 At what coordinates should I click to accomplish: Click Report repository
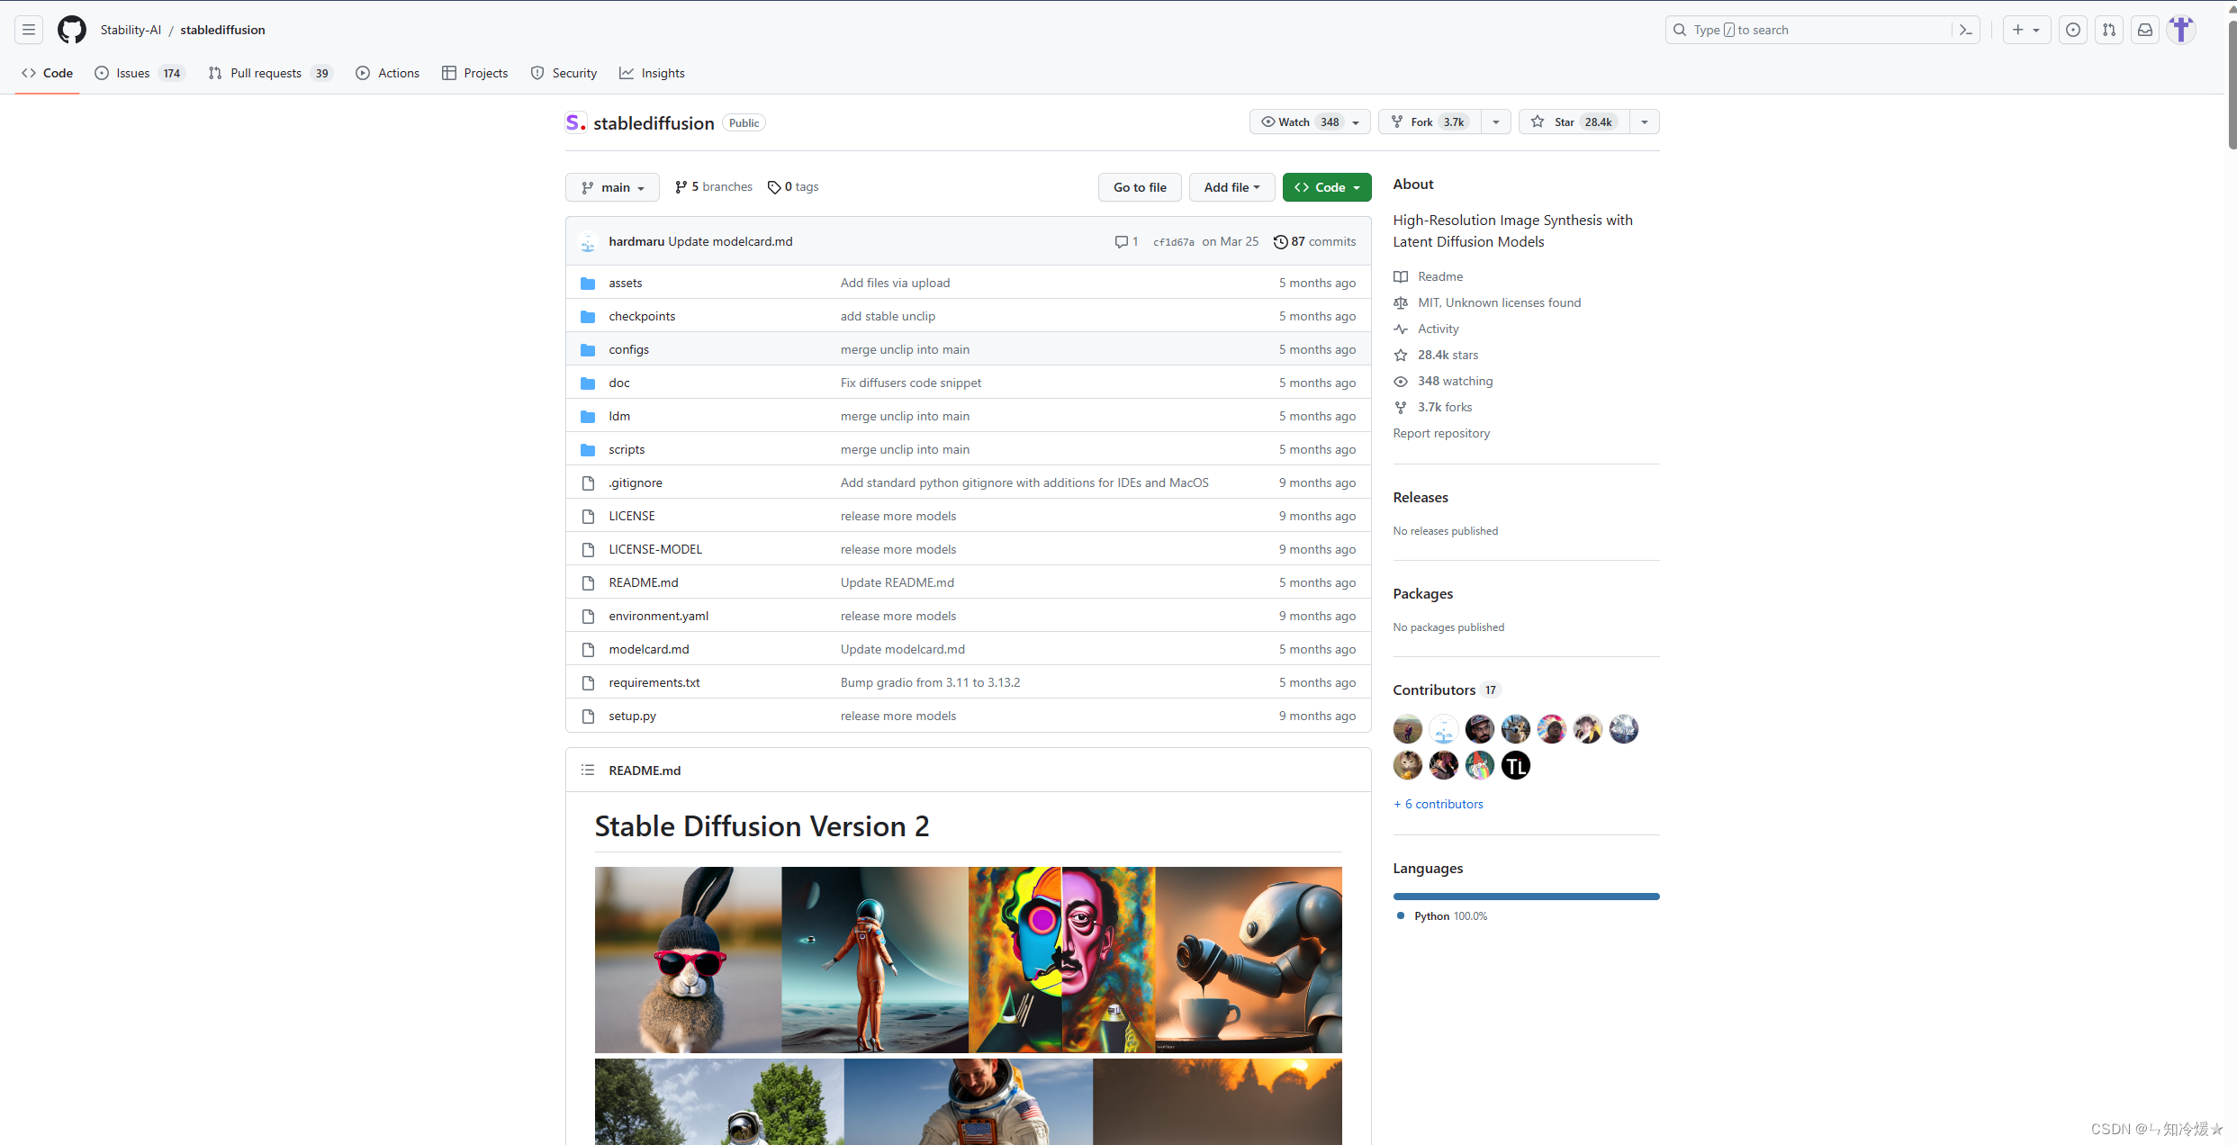pos(1441,433)
